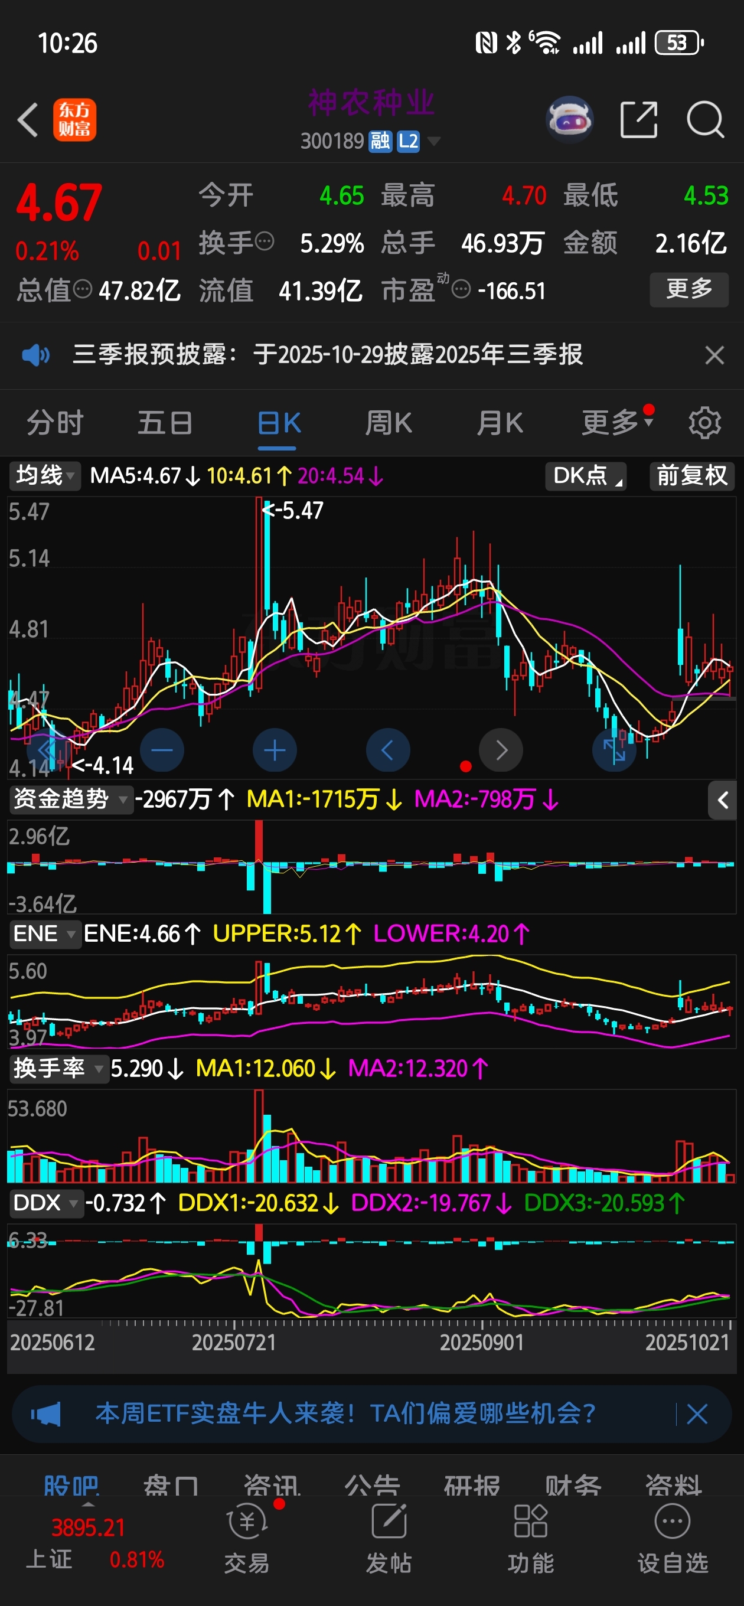Tap the 5.47 high price marker
The image size is (744, 1606).
(x=293, y=511)
